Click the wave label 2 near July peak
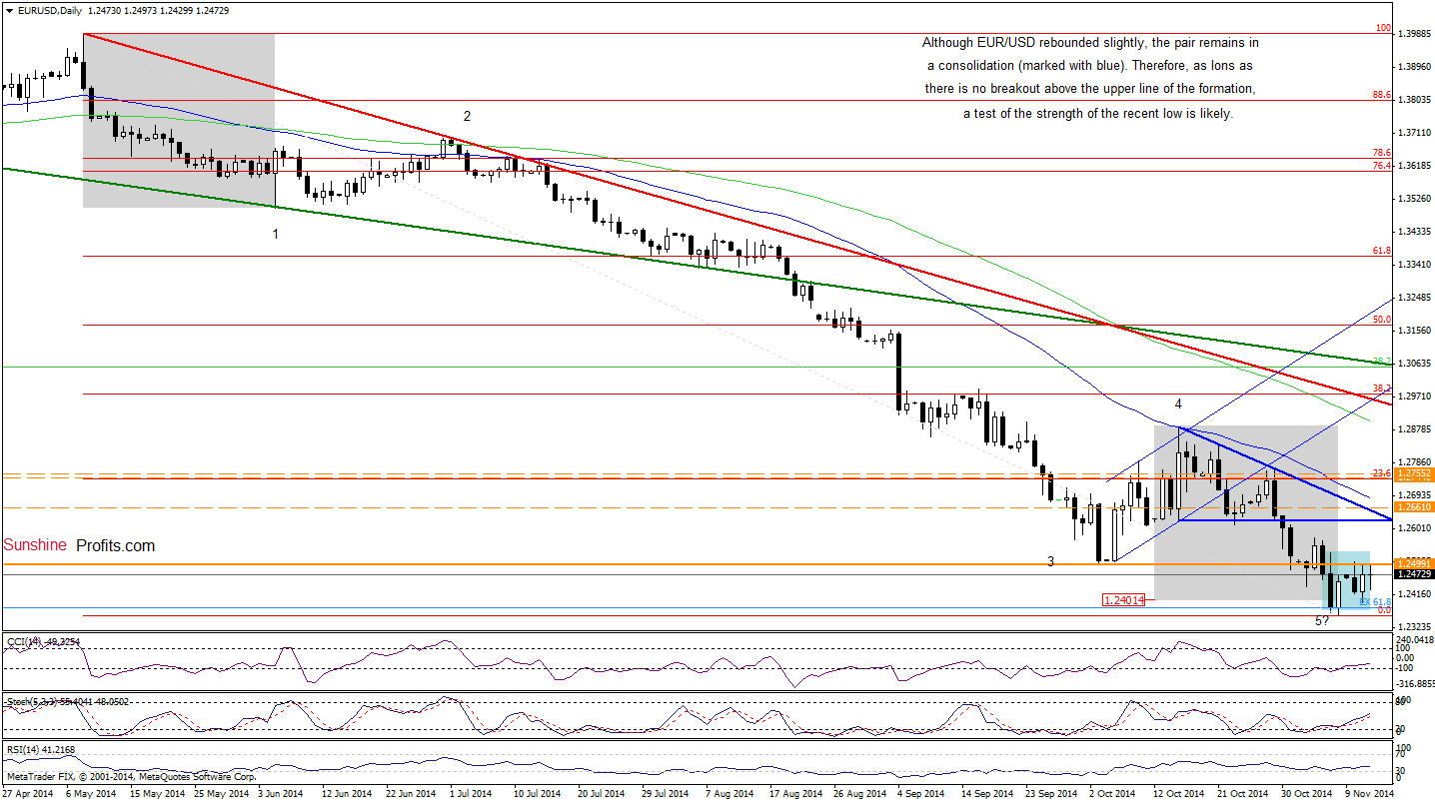 point(466,116)
